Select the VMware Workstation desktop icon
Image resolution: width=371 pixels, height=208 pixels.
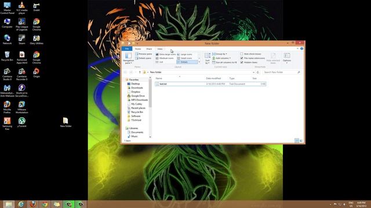point(22,107)
